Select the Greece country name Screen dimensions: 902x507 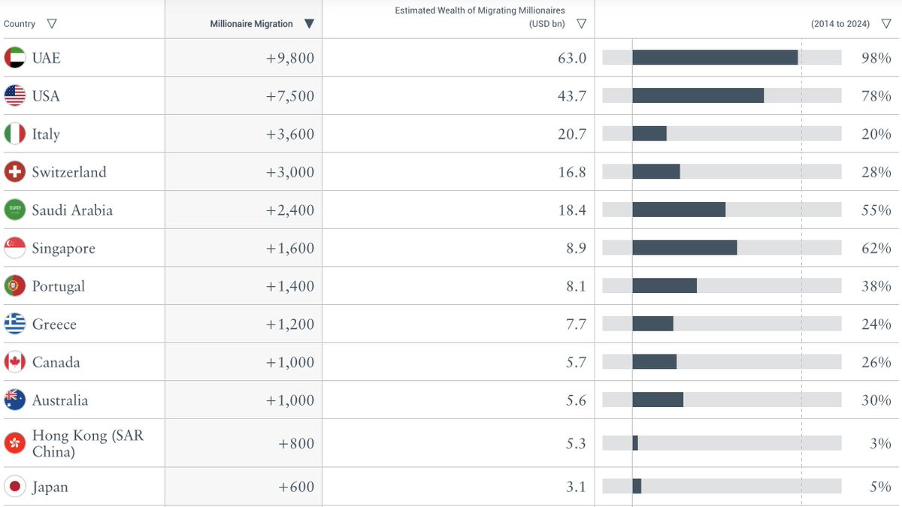click(54, 324)
